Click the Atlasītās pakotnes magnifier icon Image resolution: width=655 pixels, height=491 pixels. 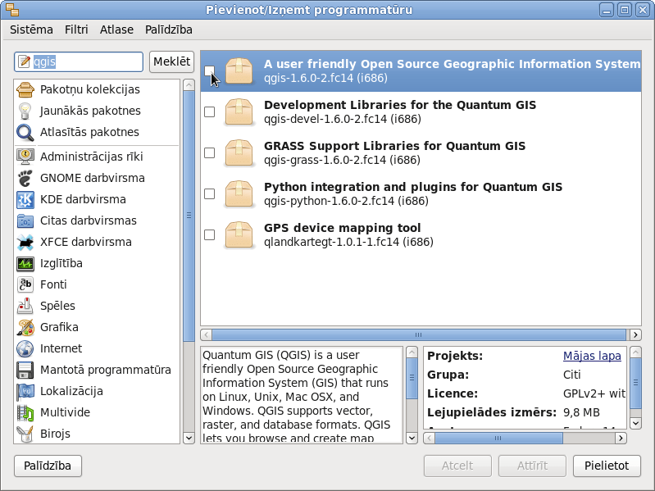[x=25, y=132]
